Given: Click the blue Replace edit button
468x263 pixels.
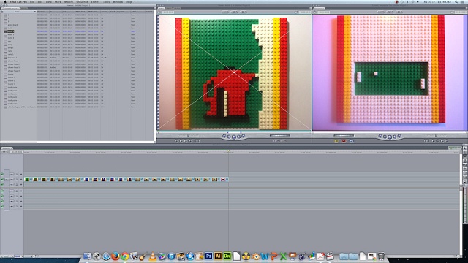Looking at the screenshot, I should (x=351, y=141).
